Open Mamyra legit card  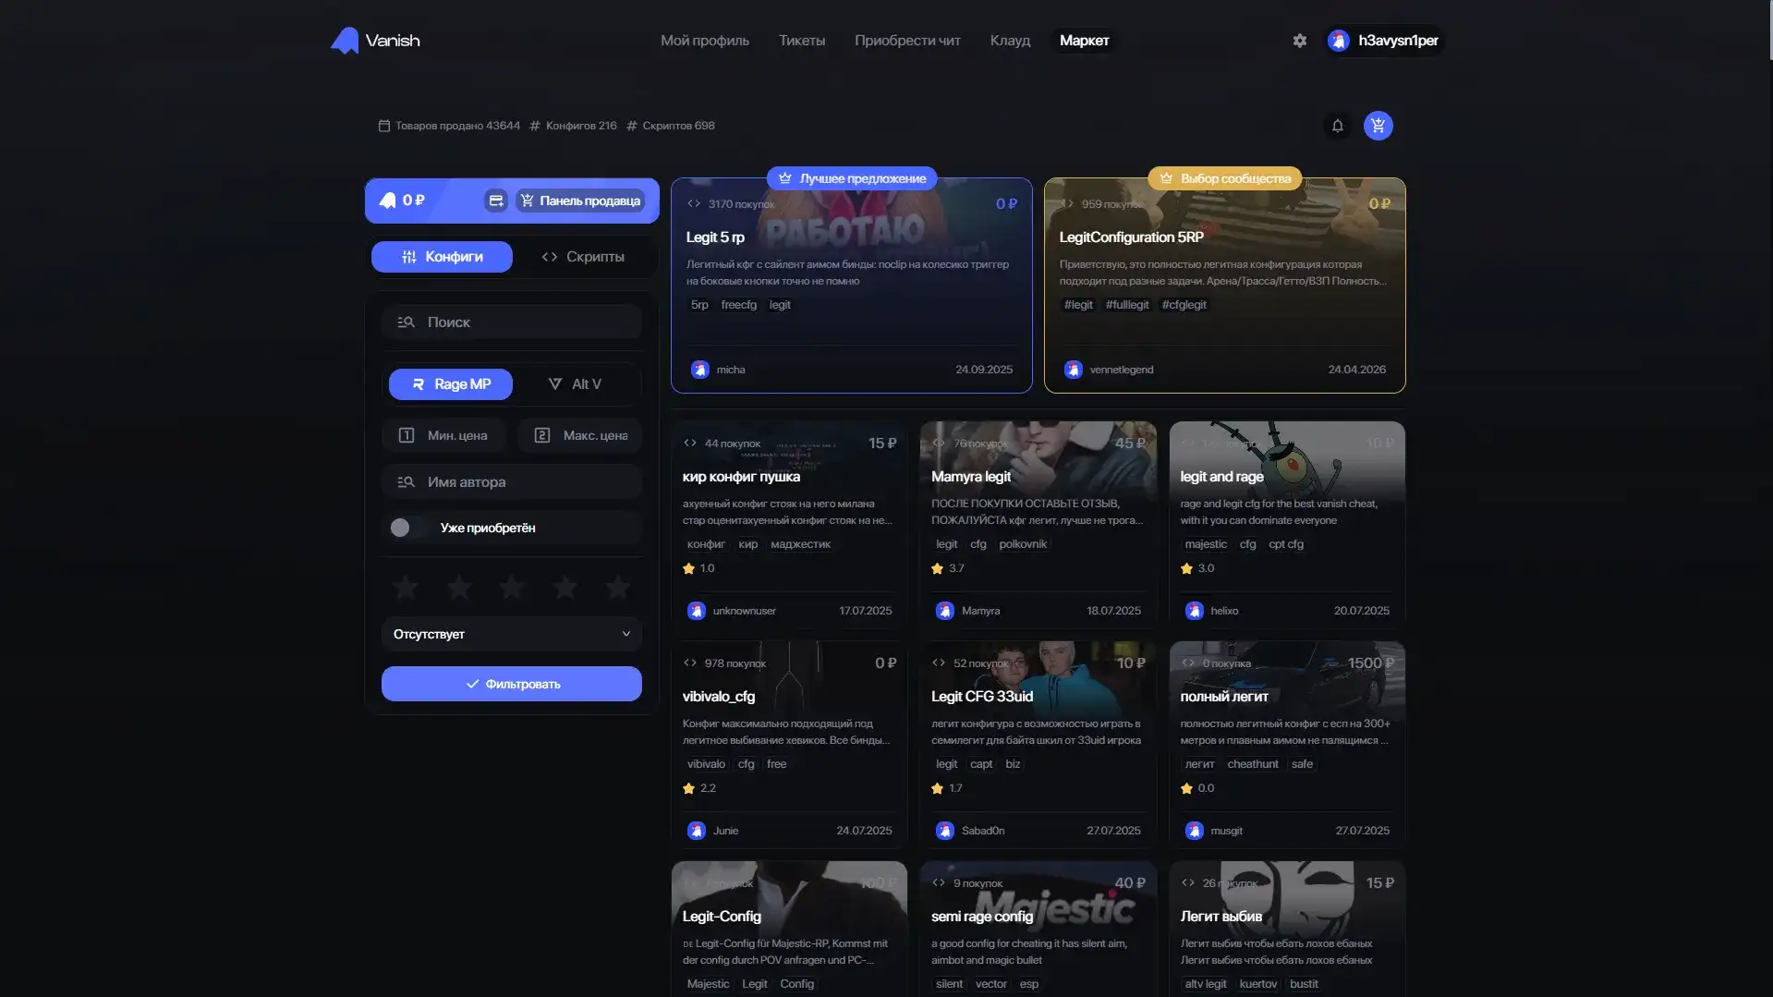click(1038, 525)
